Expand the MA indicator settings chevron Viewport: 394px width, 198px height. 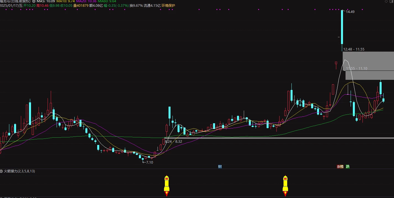coord(34,1)
